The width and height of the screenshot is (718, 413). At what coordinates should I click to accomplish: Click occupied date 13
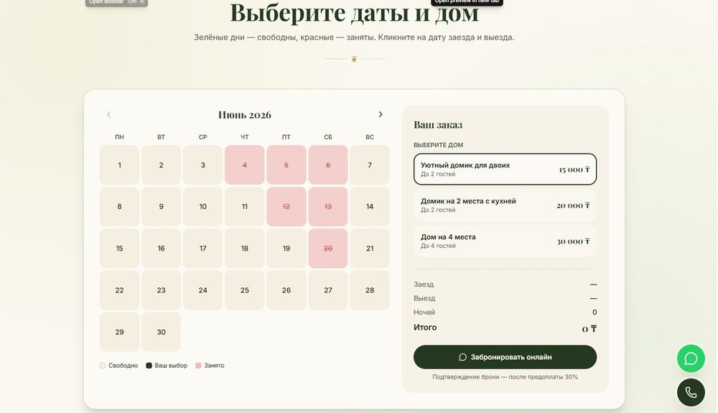[328, 207]
